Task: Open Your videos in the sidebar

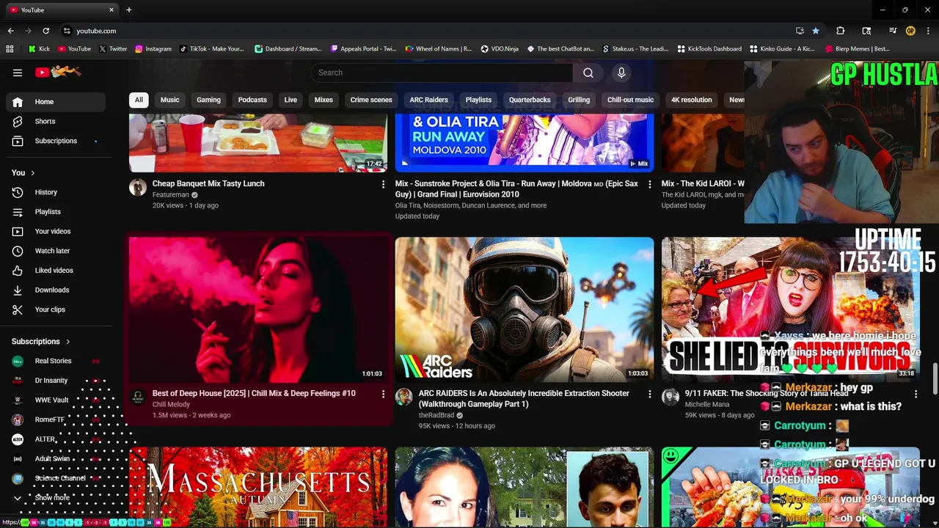Action: click(x=56, y=231)
